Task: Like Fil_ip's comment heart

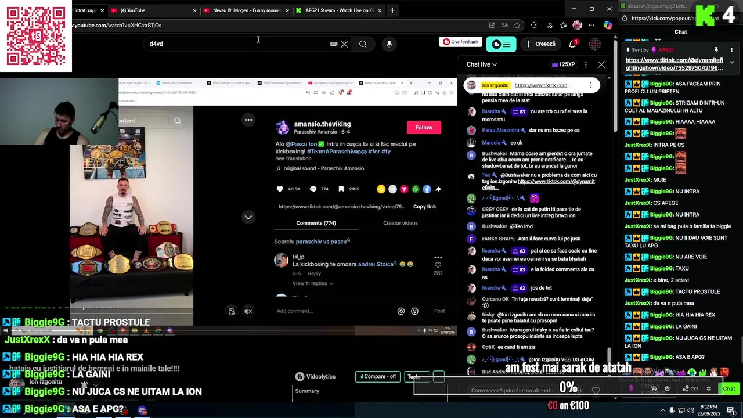Action: point(438,265)
